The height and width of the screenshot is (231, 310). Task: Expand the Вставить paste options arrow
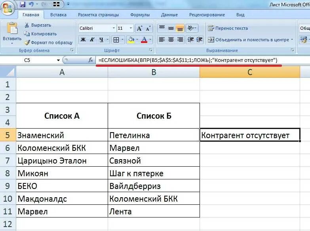pos(12,43)
